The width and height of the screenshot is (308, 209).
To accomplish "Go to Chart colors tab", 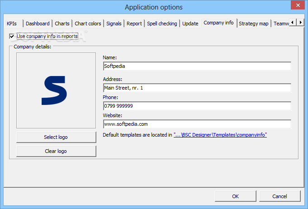I will [88, 24].
